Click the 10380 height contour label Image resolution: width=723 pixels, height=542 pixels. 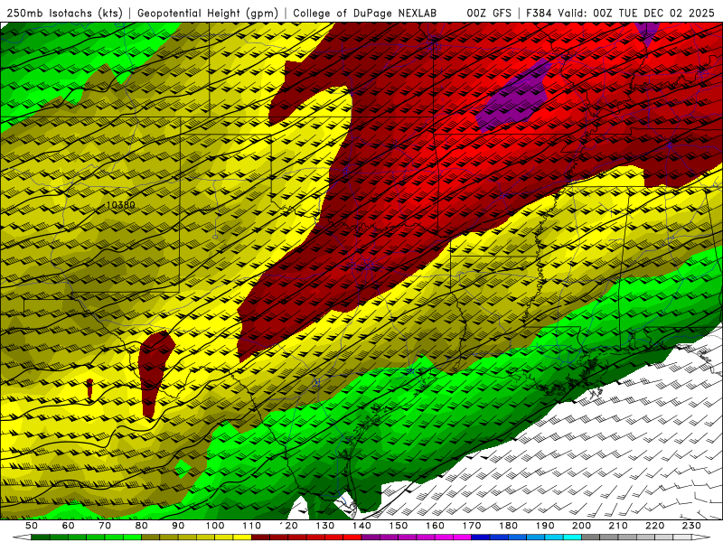(120, 205)
